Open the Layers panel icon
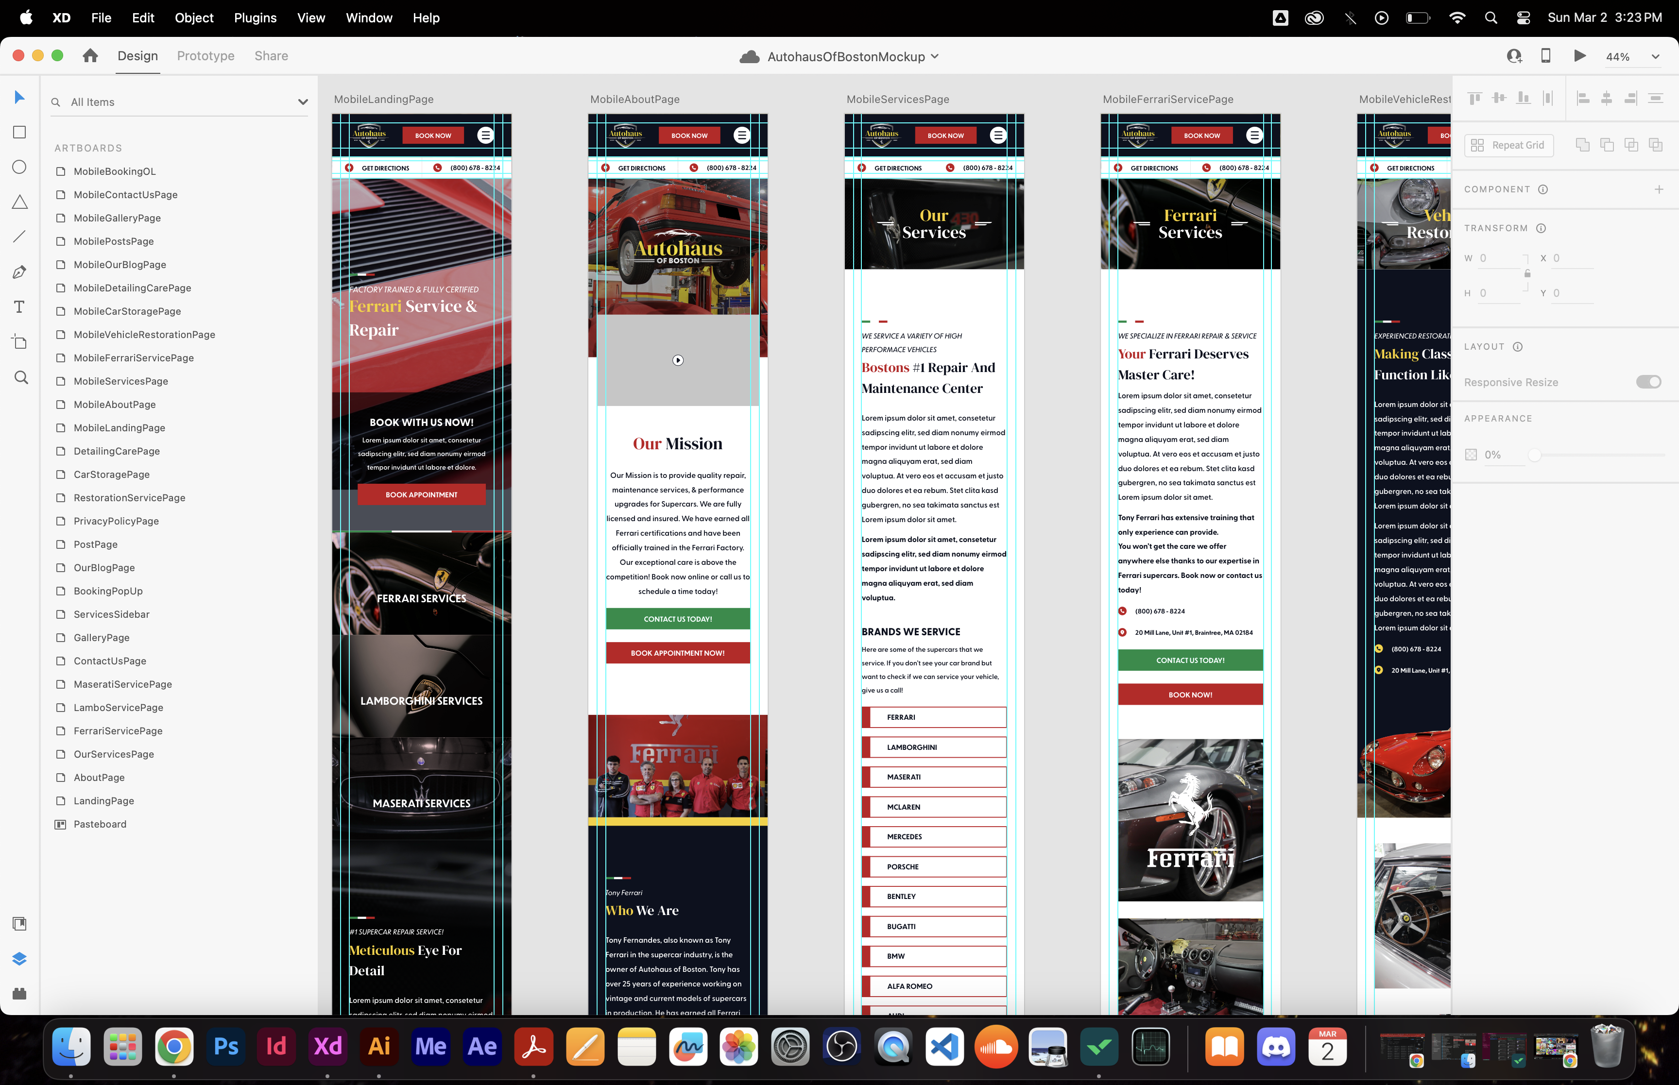 20,959
